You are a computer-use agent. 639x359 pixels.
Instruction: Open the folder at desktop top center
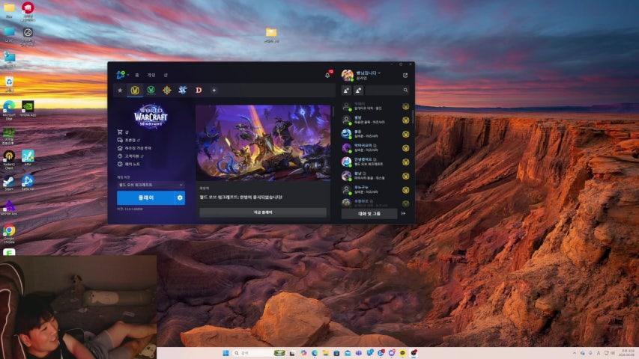pos(271,35)
